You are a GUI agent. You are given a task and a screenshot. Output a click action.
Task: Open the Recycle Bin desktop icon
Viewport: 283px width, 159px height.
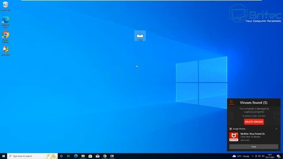pos(6,6)
